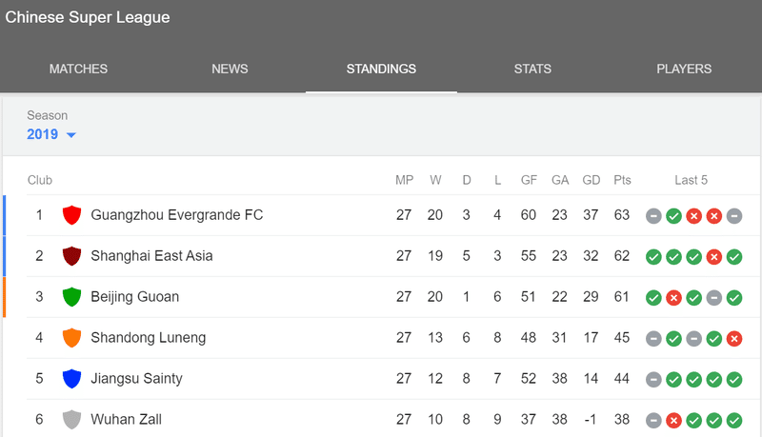This screenshot has width=762, height=437.
Task: Click Beijing Guoan's grey draw result icon
Action: point(713,298)
